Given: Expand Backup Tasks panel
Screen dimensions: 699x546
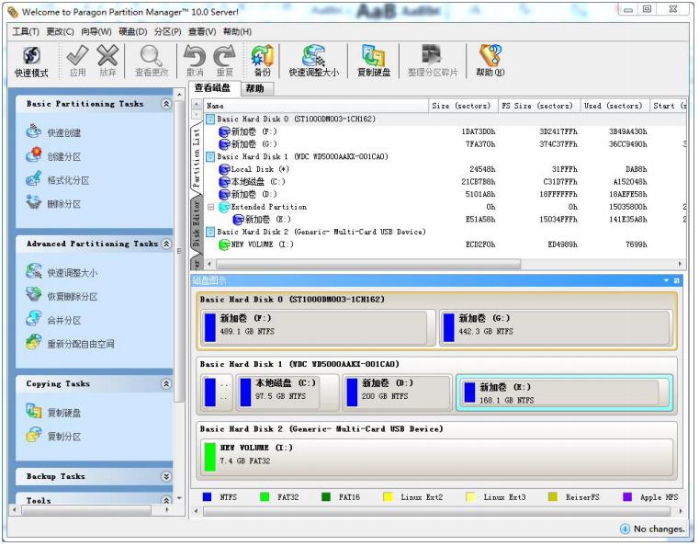Looking at the screenshot, I should (x=166, y=476).
